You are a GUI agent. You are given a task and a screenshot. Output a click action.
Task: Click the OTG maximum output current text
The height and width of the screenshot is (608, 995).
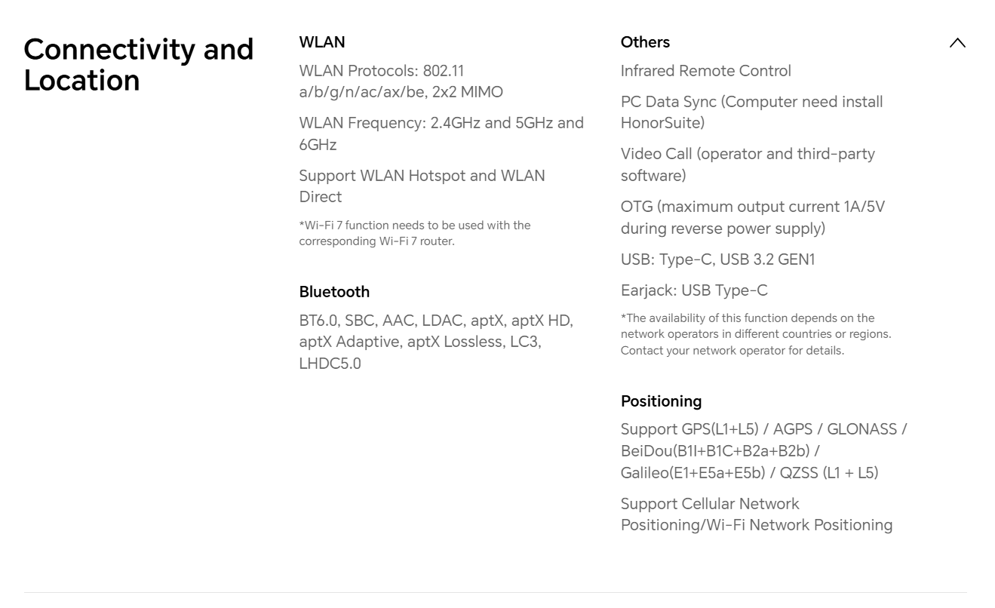(x=752, y=217)
